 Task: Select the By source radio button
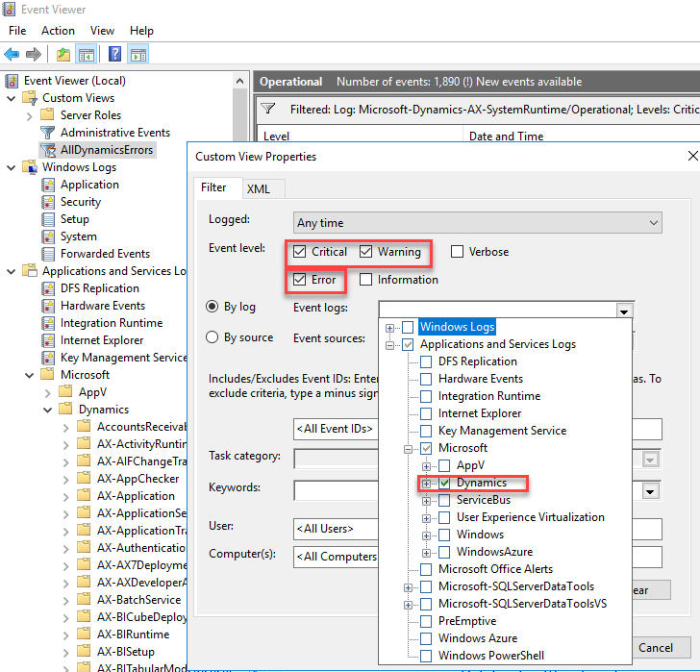click(212, 336)
